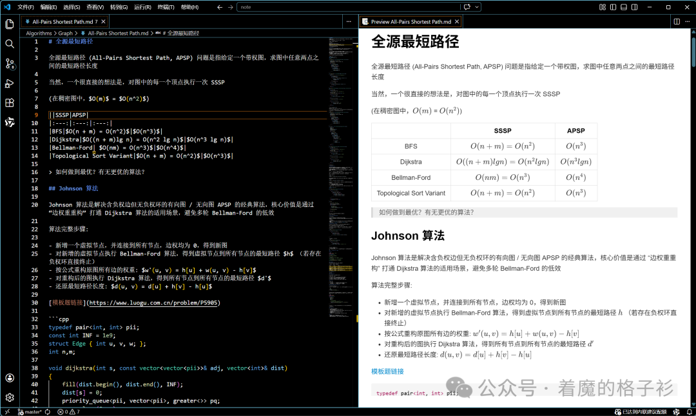Open the 模板题链接 link in preview
The width and height of the screenshot is (696, 416).
387,371
